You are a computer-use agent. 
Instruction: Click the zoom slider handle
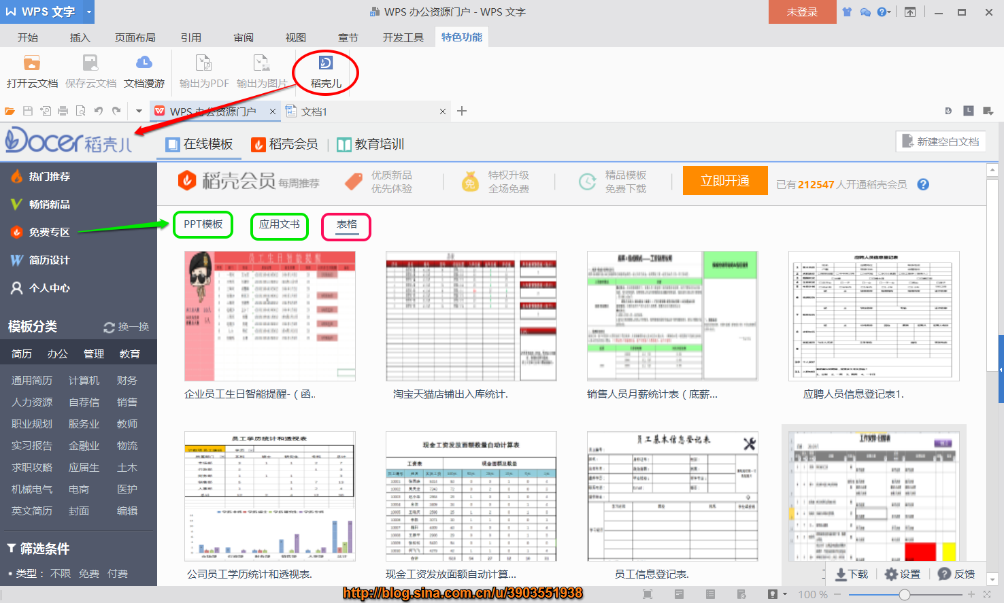(x=905, y=594)
